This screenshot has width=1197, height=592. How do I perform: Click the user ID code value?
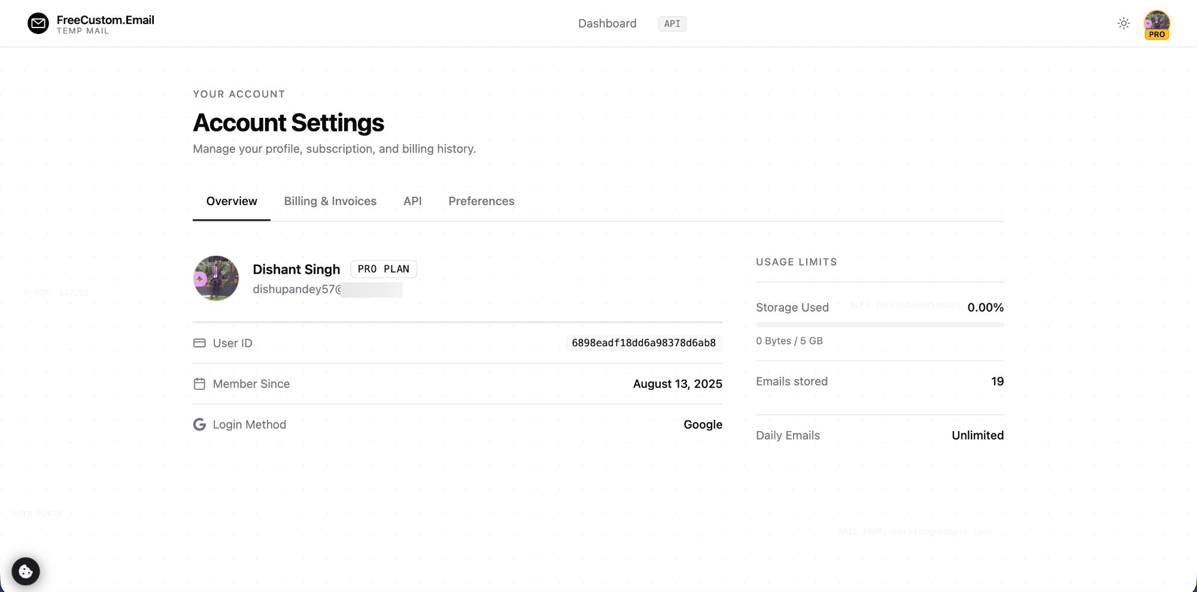click(643, 343)
